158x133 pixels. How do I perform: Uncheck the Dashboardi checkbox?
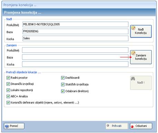[63, 78]
